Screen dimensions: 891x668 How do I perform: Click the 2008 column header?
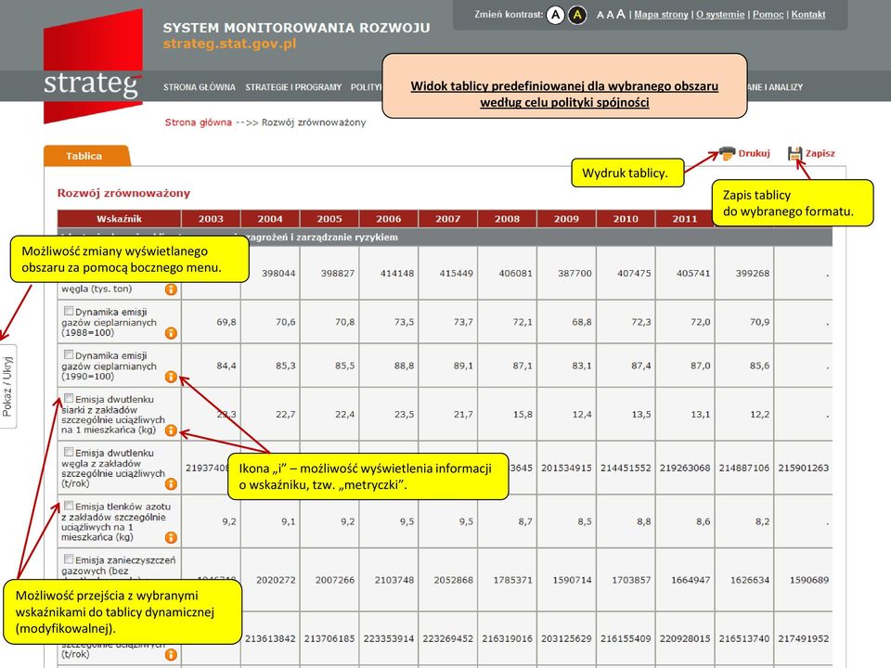[x=507, y=219]
